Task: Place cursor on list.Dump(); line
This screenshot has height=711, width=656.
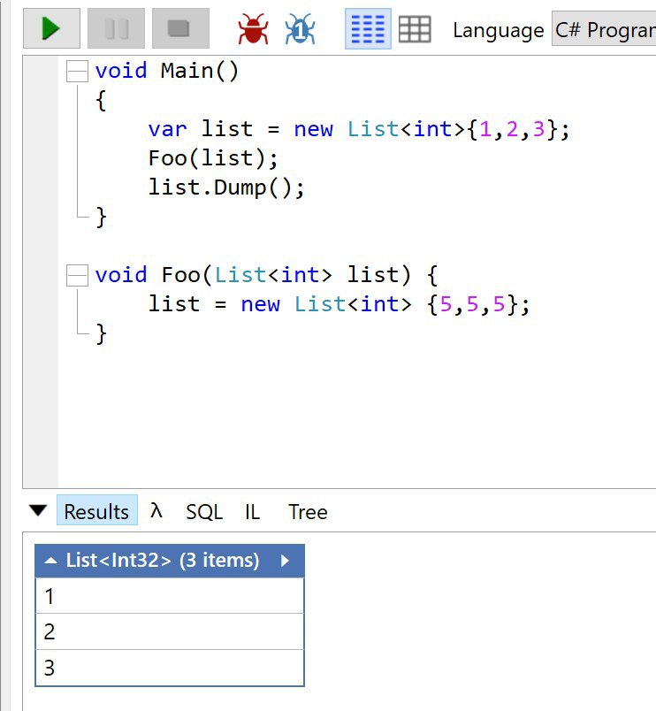Action: [226, 187]
